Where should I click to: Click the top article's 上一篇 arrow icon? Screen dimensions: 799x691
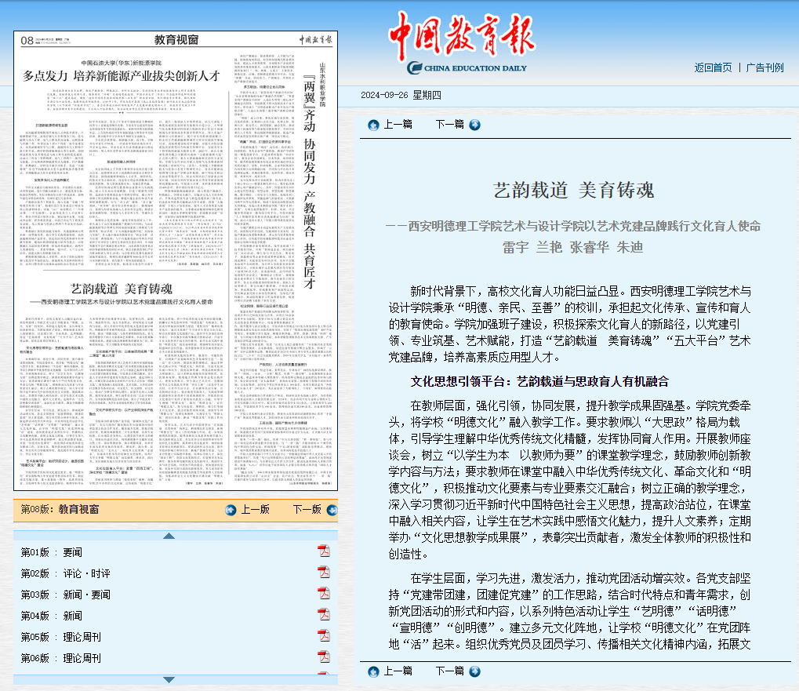373,124
